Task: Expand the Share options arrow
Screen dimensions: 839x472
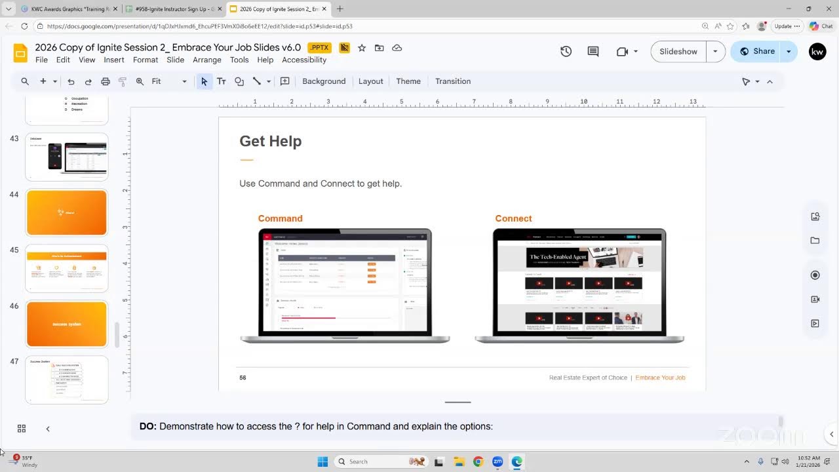Action: coord(789,52)
